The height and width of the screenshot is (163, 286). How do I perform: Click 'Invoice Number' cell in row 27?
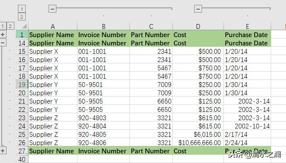click(103, 151)
